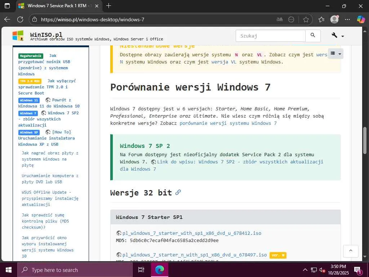
Task: Download pl_windows_7_starter_with_sp1_x86 ISO
Action: point(192,233)
